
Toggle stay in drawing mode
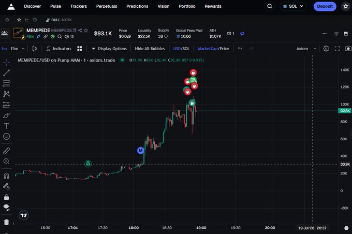point(7,186)
